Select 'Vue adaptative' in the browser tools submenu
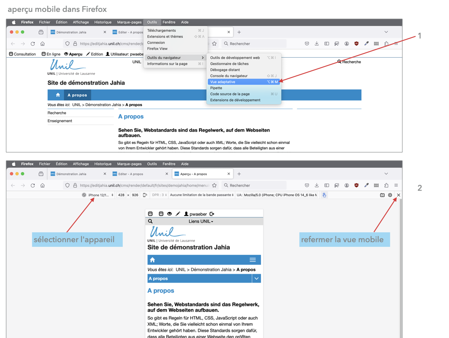Image resolution: width=449 pixels, height=338 pixels. (223, 82)
